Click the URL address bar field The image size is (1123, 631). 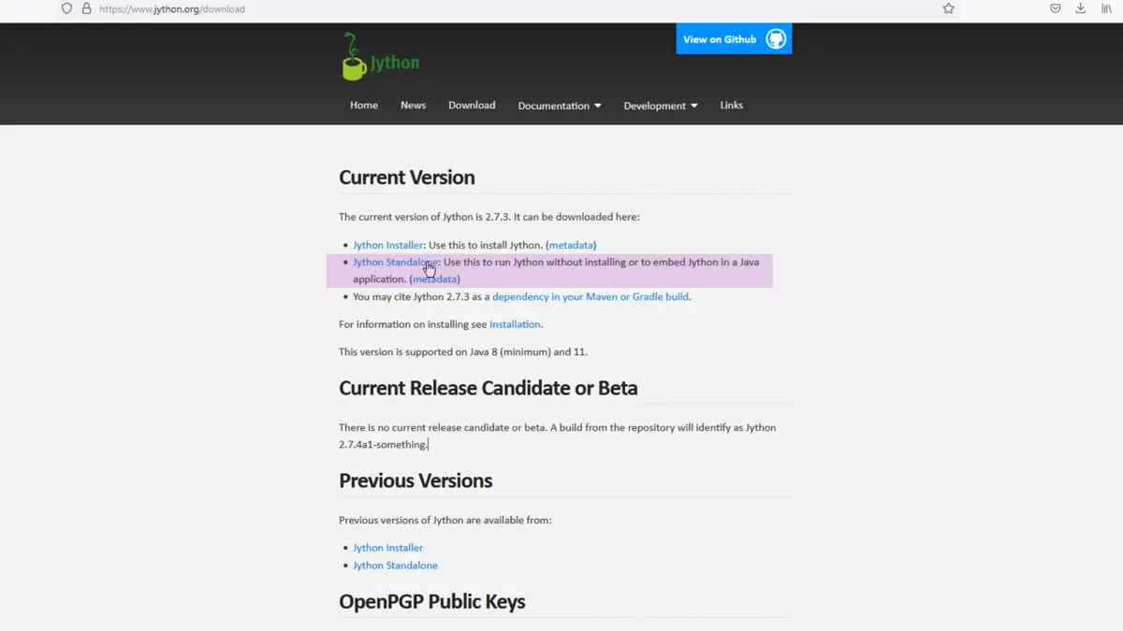468,9
